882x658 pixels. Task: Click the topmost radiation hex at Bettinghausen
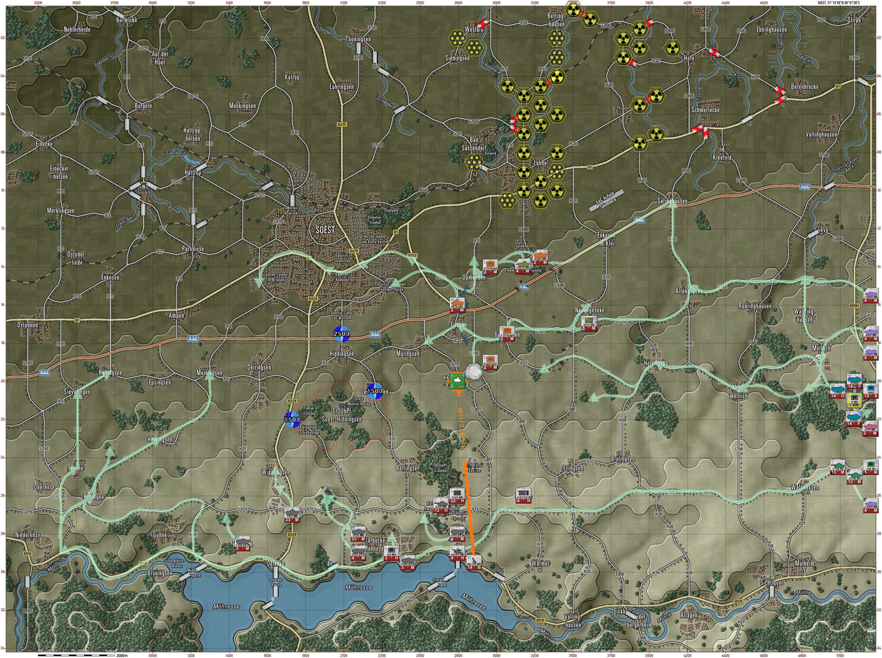point(573,10)
